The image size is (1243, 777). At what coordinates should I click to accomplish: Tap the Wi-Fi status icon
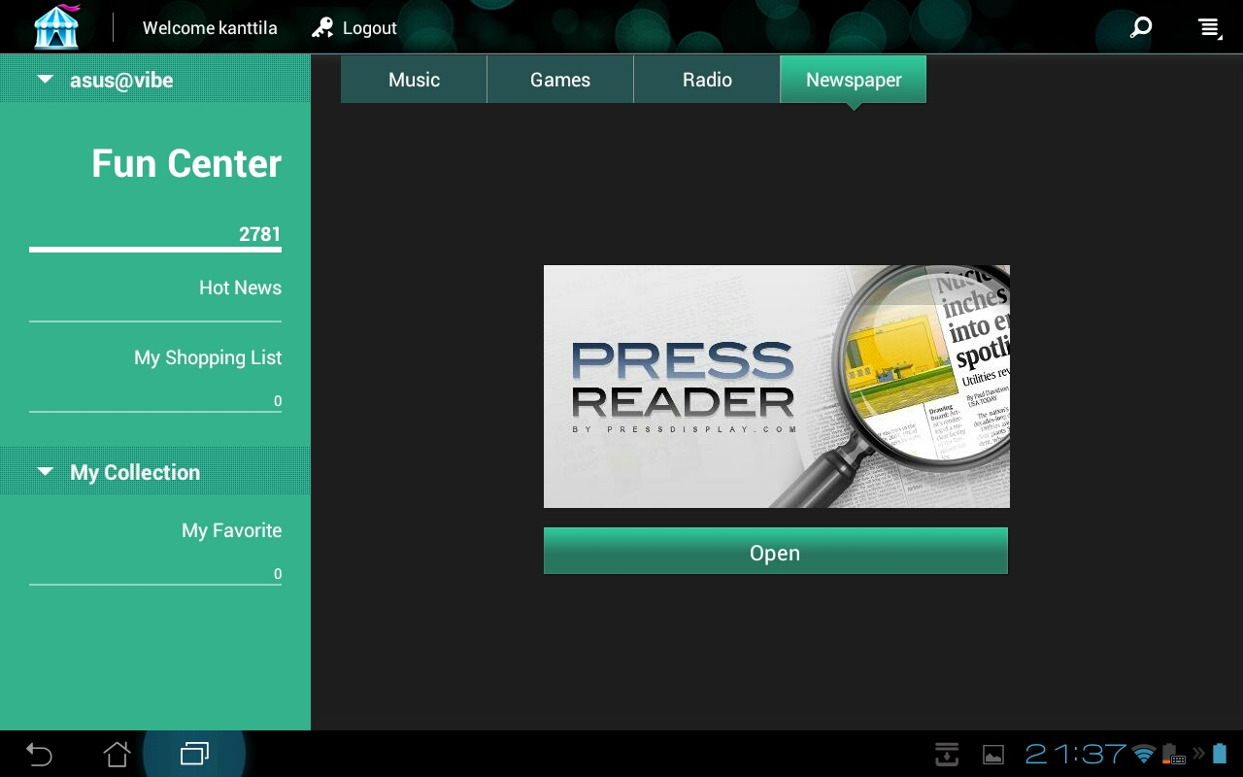pos(1144,754)
